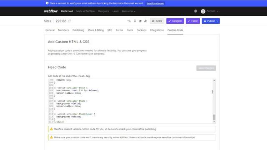
Task: Click the Webflow logo
Action: click(x=51, y=11)
